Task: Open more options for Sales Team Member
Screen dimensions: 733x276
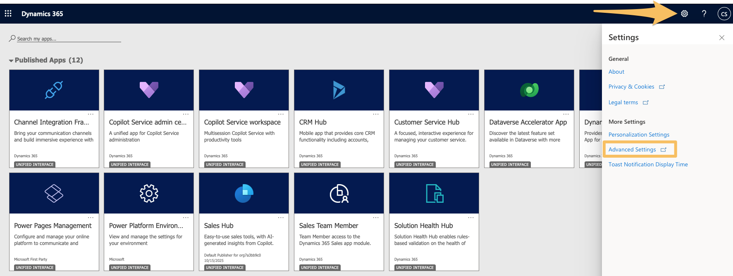Action: pyautogui.click(x=376, y=218)
